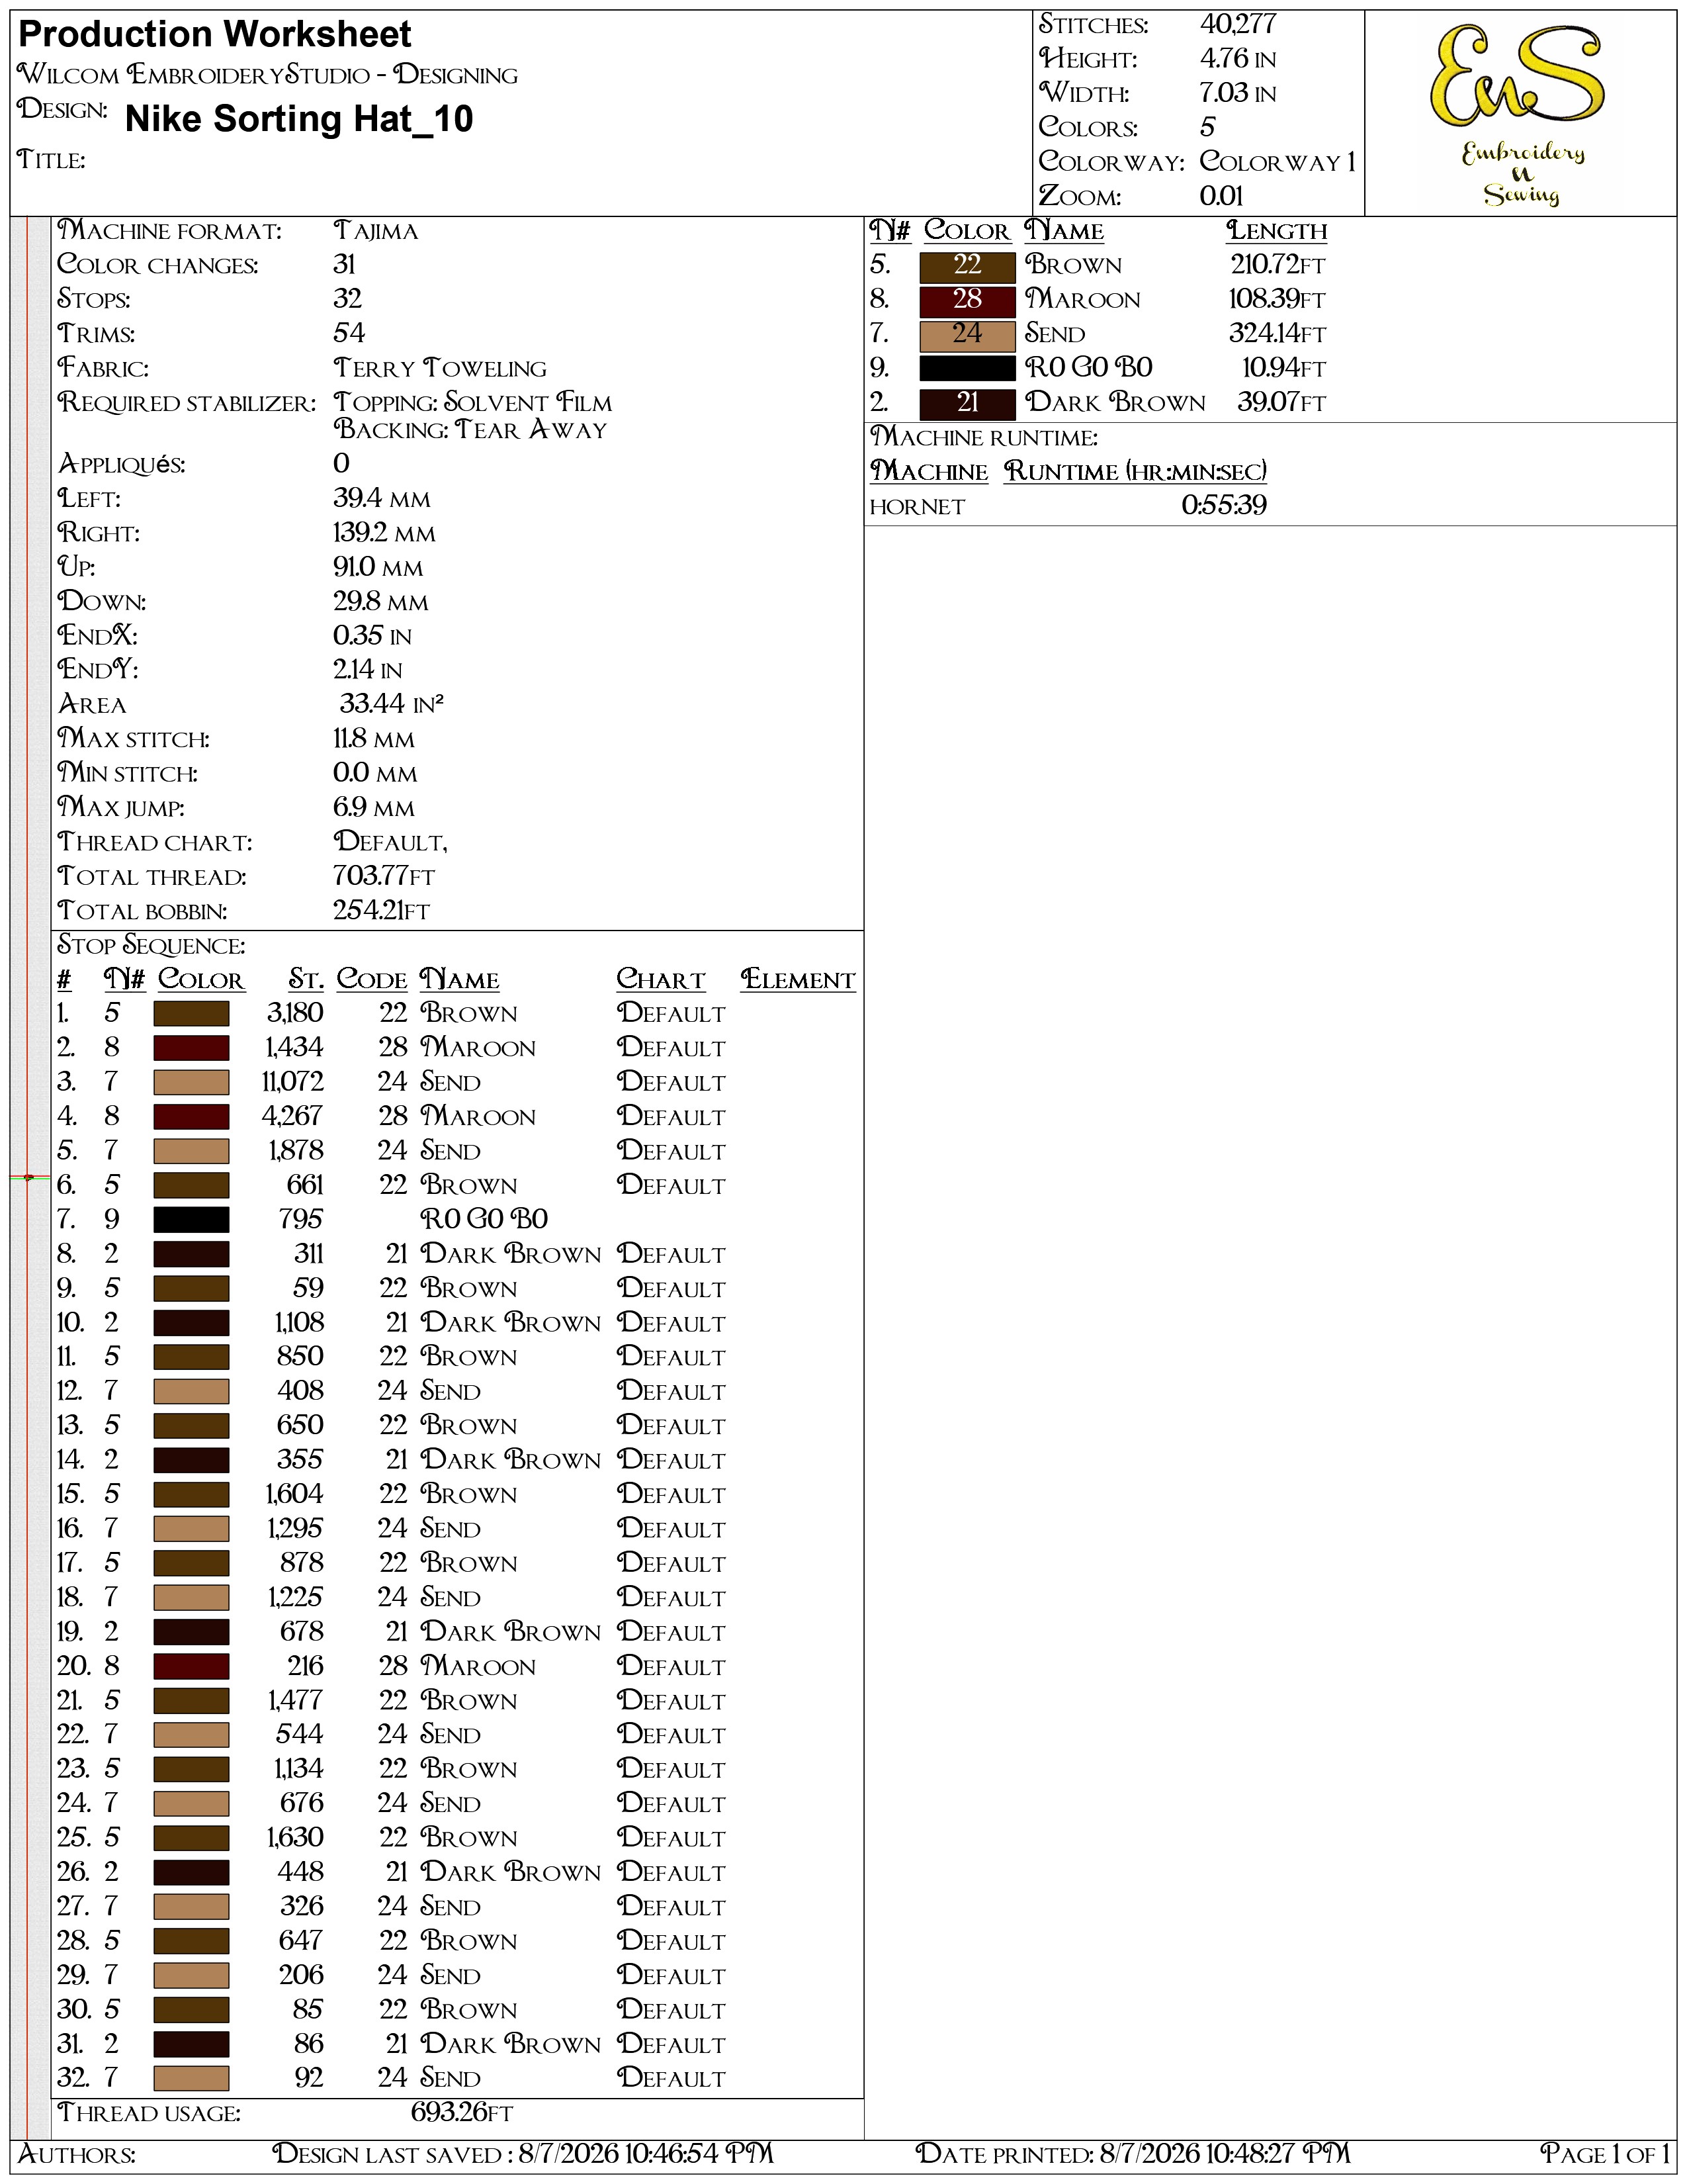Click the machine format value "Tajima"
The width and height of the screenshot is (1687, 2184).
(x=376, y=231)
